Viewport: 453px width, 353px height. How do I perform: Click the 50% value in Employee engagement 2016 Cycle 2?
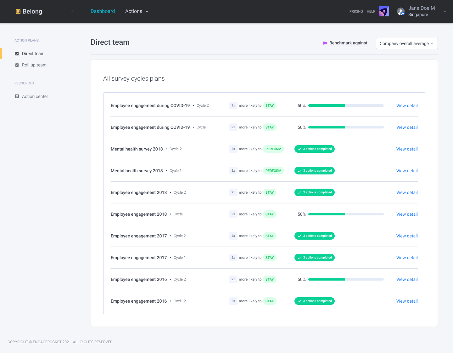(302, 279)
